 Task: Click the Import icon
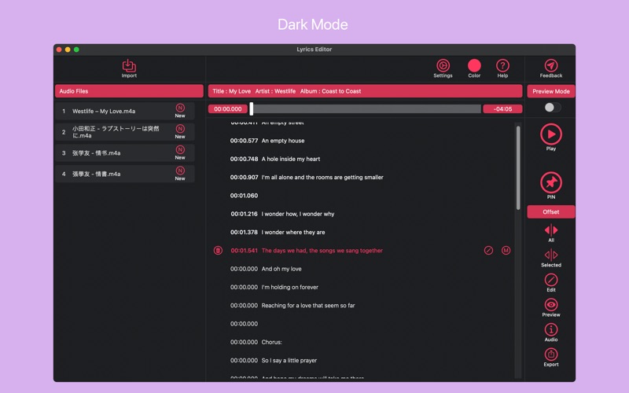pyautogui.click(x=129, y=66)
